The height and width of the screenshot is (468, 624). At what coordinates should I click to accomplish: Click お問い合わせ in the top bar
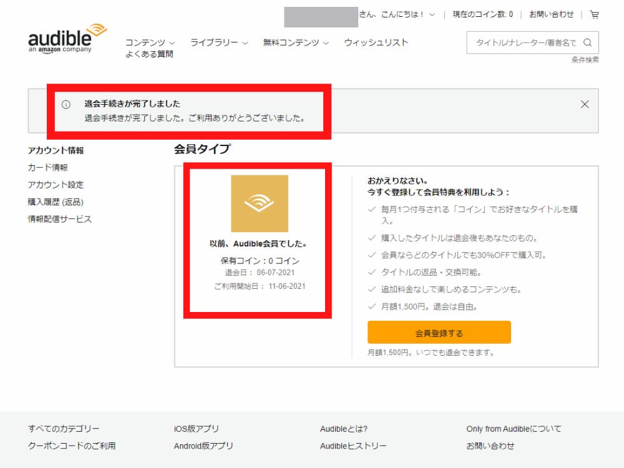coord(551,15)
